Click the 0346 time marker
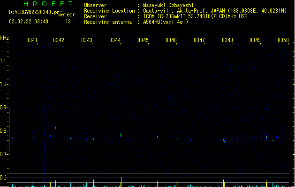Viewport: 295px width, 187px height. [x=171, y=40]
